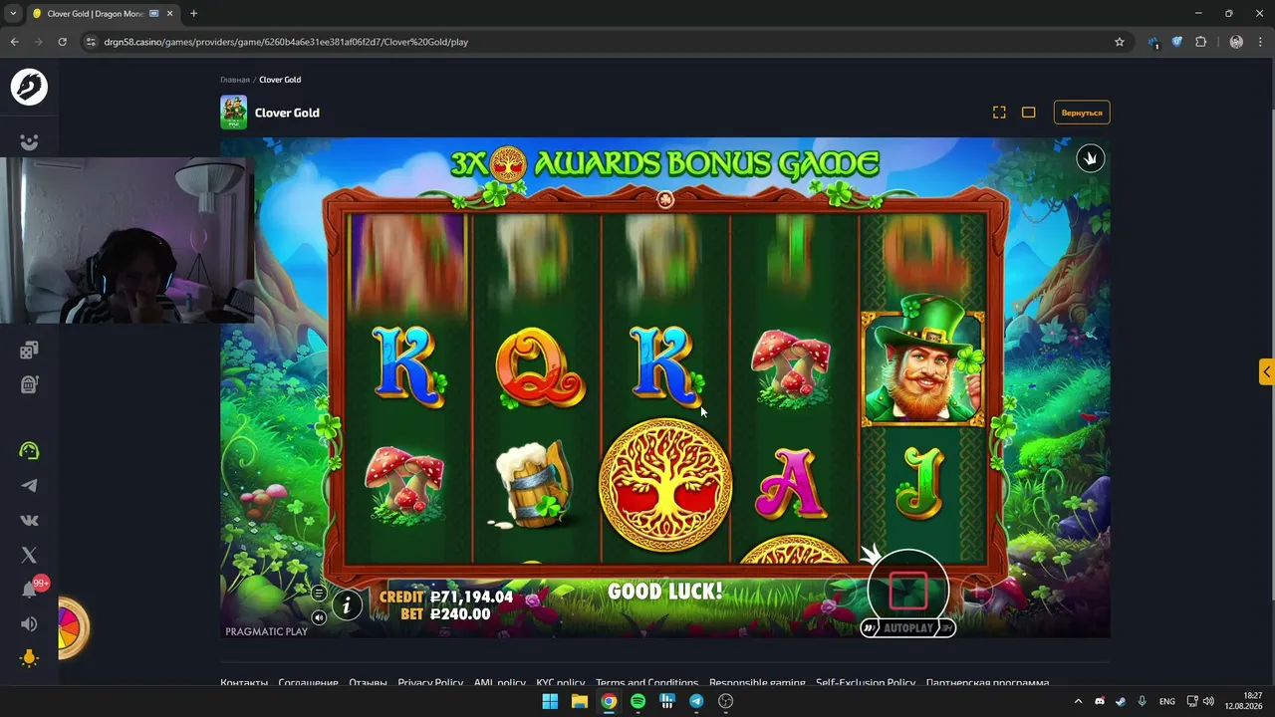
Task: Open the Контакты footer link
Action: click(x=244, y=683)
